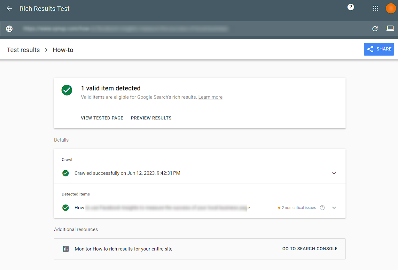The height and width of the screenshot is (270, 398).
Task: Click Preview Results
Action: click(x=151, y=118)
